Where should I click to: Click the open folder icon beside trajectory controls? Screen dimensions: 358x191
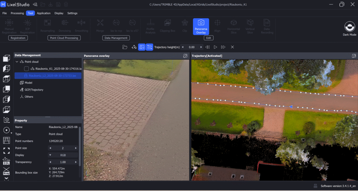coord(125,47)
